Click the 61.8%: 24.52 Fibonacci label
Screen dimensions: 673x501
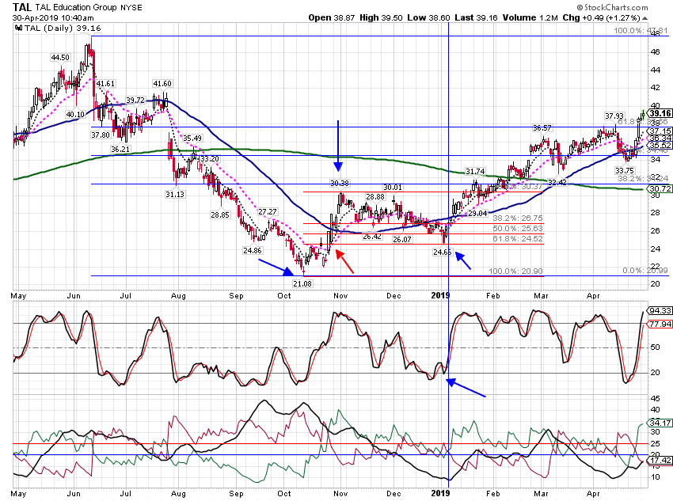coord(518,239)
